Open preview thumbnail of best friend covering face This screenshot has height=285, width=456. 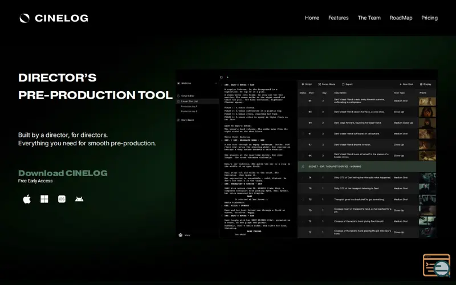[427, 112]
